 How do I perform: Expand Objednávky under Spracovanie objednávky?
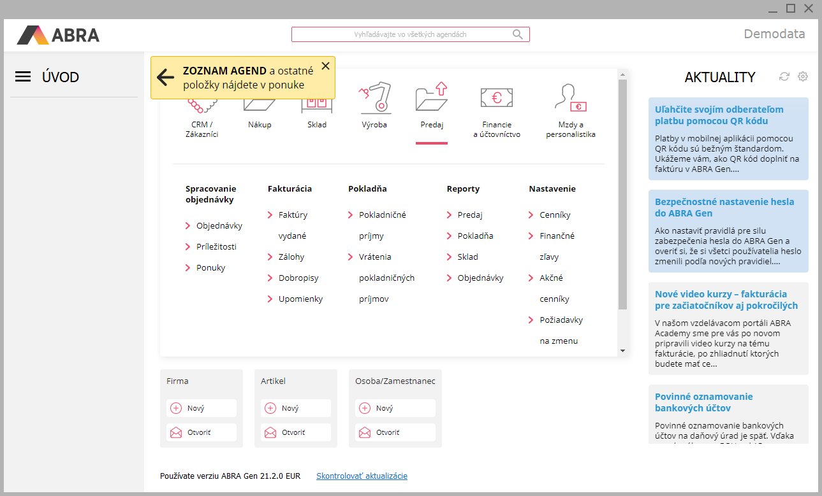point(219,225)
